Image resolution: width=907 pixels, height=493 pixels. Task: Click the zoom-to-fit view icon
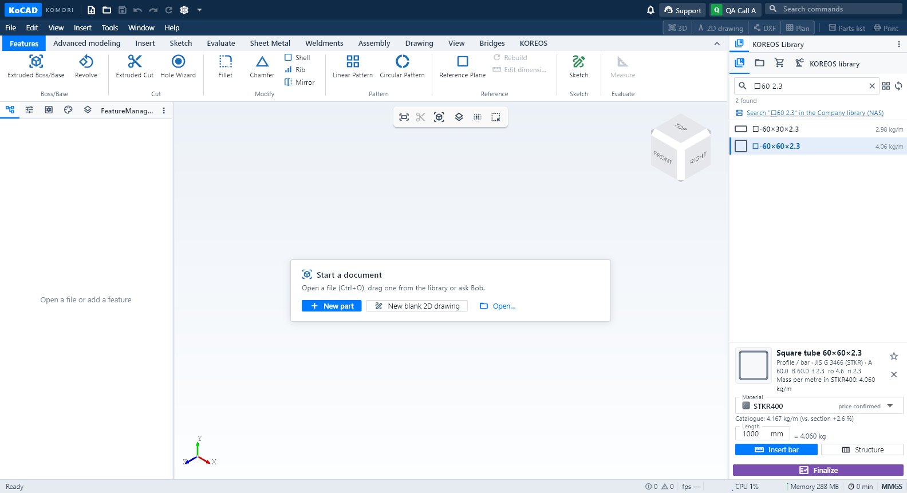404,117
